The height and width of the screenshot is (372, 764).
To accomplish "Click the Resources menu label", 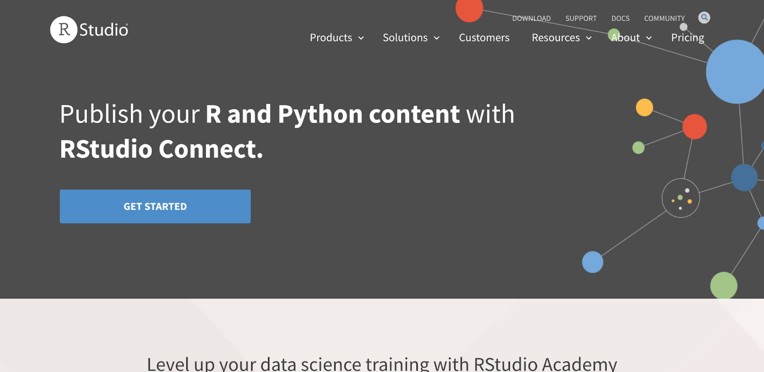I will (x=555, y=38).
